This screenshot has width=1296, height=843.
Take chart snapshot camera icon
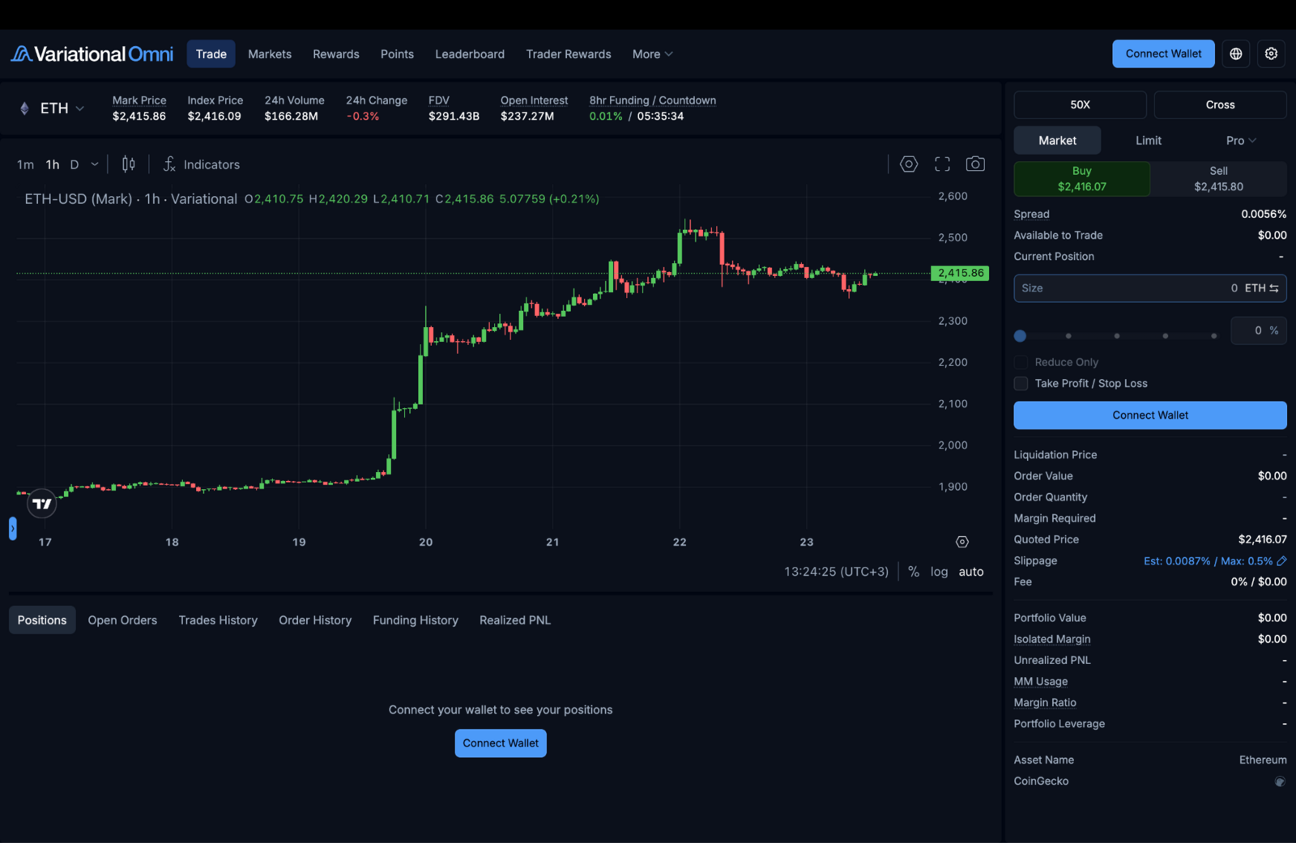point(975,164)
